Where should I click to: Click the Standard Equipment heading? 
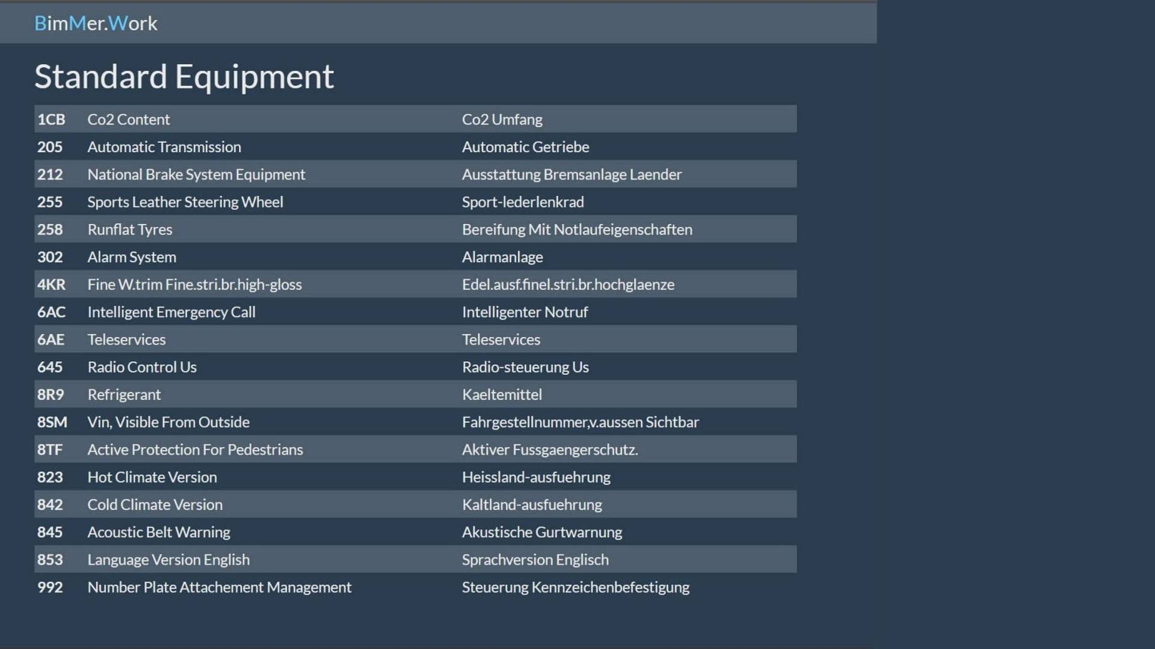point(183,77)
